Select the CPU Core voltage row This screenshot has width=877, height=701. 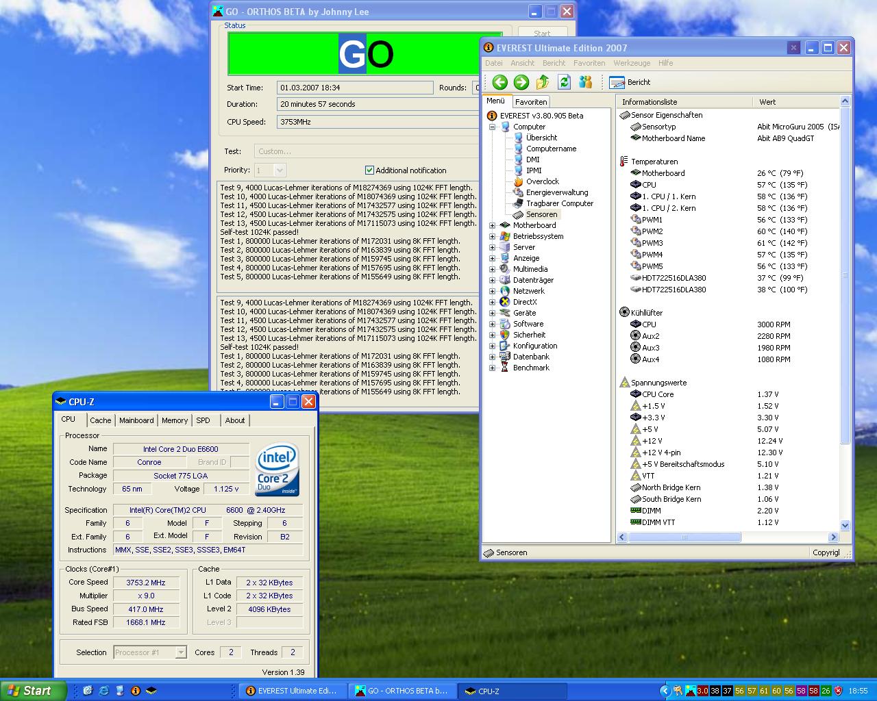(x=728, y=394)
